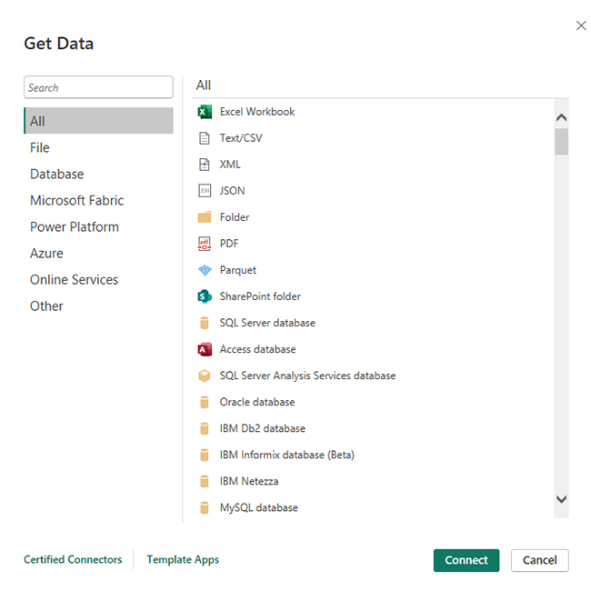The height and width of the screenshot is (601, 591).
Task: Select SQL Server Analysis Services database label
Action: (307, 376)
